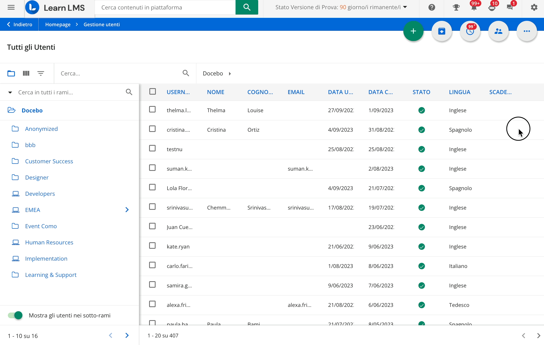Open the Docebo root branch
Screen dimensions: 544x345
pyautogui.click(x=32, y=110)
